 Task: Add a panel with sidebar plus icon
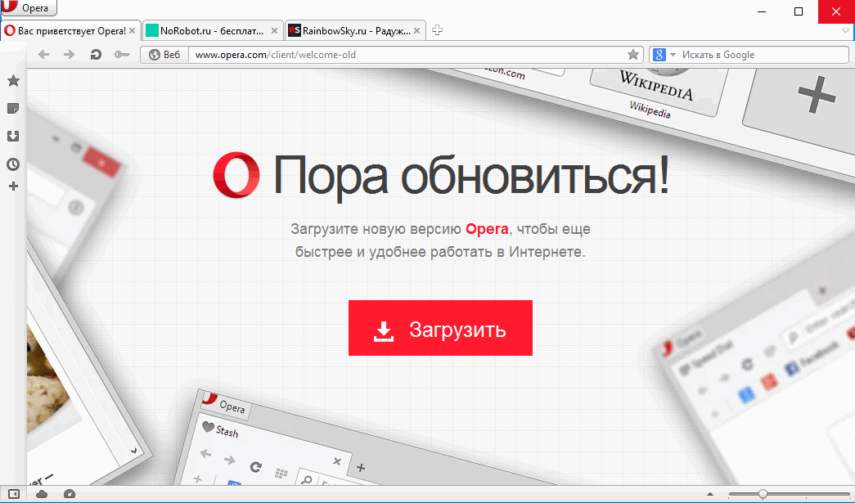point(14,186)
